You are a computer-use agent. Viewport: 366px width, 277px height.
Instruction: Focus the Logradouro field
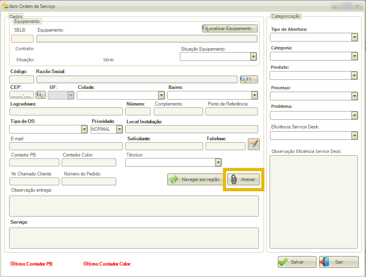pyautogui.click(x=66, y=111)
